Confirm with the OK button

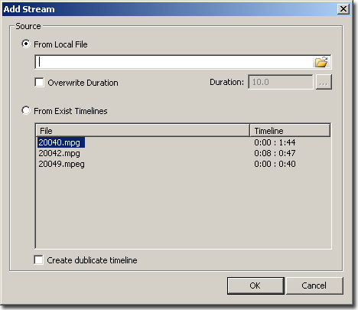point(255,286)
